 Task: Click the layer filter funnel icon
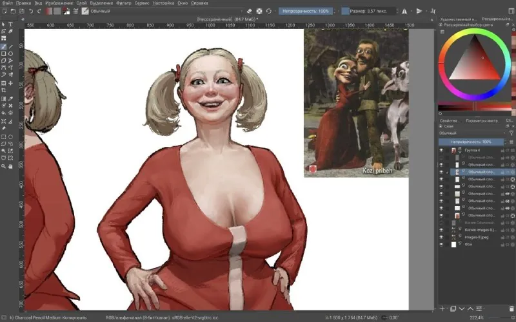coord(511,133)
